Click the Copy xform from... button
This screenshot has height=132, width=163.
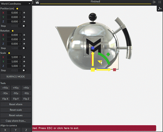16,121
